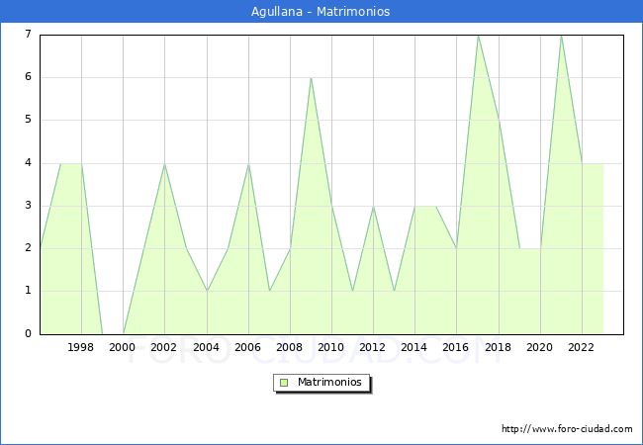
Task: Click the y-axis label 1
Action: [x=29, y=291]
